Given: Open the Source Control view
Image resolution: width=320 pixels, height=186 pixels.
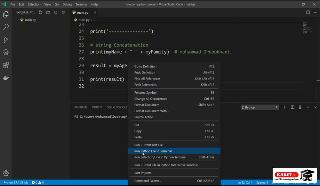Looking at the screenshot, I should tap(6, 39).
